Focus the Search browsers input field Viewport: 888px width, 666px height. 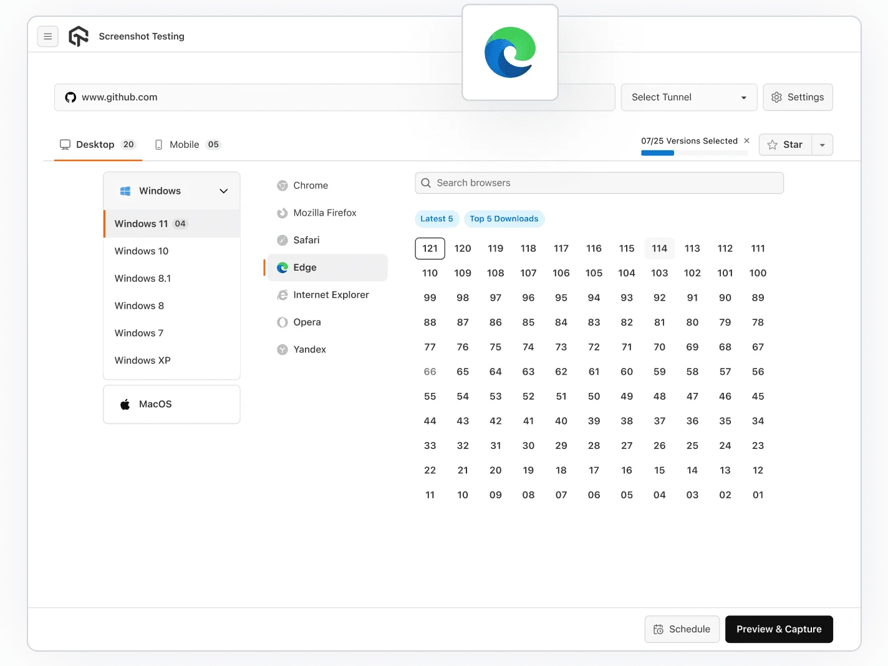(x=599, y=183)
